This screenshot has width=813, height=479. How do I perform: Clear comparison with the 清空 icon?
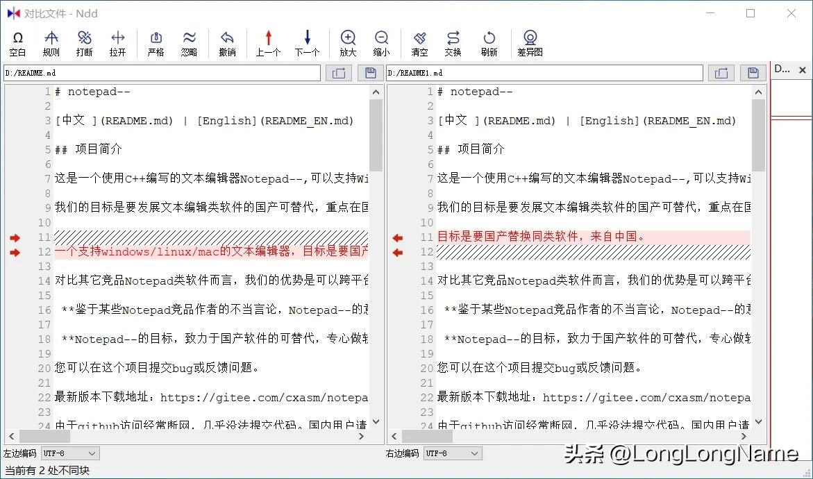pyautogui.click(x=419, y=42)
